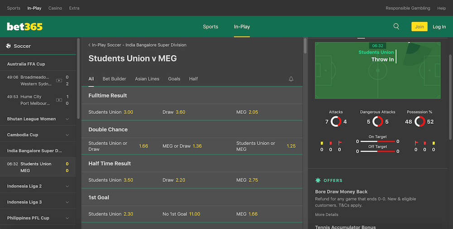The height and width of the screenshot is (229, 453).
Task: Click Bore Draw Money Back offer title
Action: (341, 192)
